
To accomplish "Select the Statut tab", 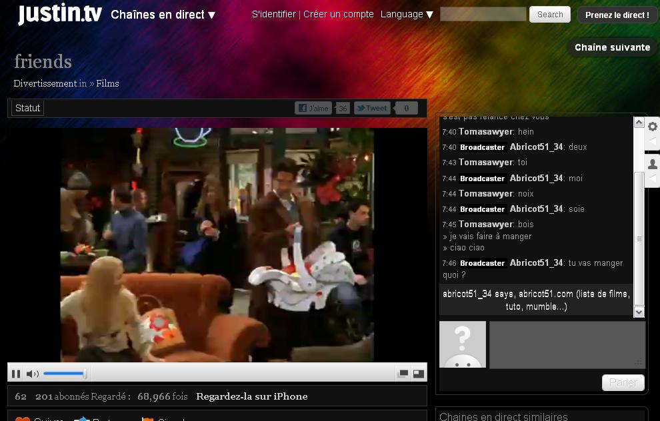I will (x=27, y=108).
